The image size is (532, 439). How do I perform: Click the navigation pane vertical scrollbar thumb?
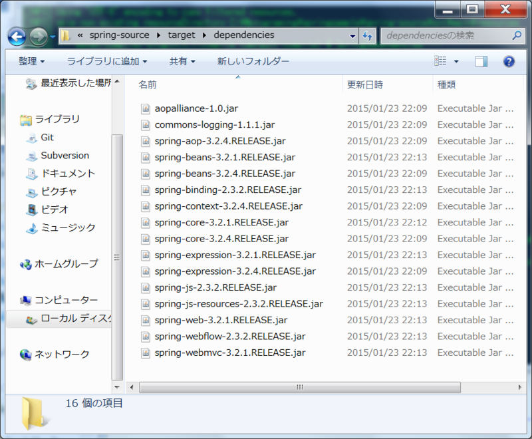coord(117,257)
